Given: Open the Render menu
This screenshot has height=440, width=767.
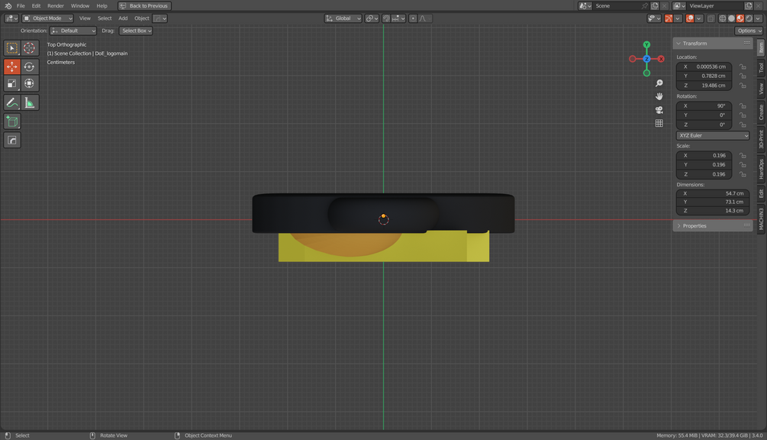Looking at the screenshot, I should click(56, 6).
